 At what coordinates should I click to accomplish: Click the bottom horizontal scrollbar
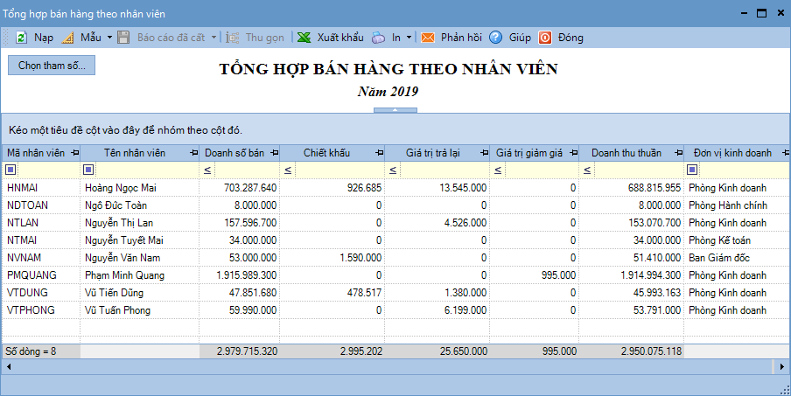click(x=394, y=367)
